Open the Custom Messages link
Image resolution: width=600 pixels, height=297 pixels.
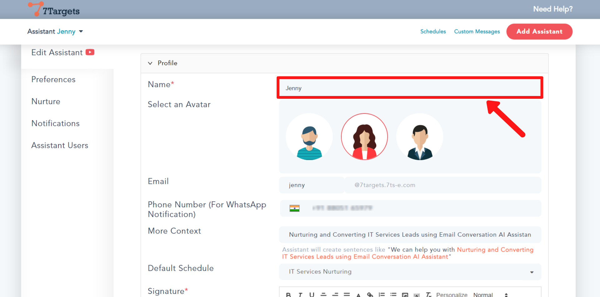click(x=477, y=32)
